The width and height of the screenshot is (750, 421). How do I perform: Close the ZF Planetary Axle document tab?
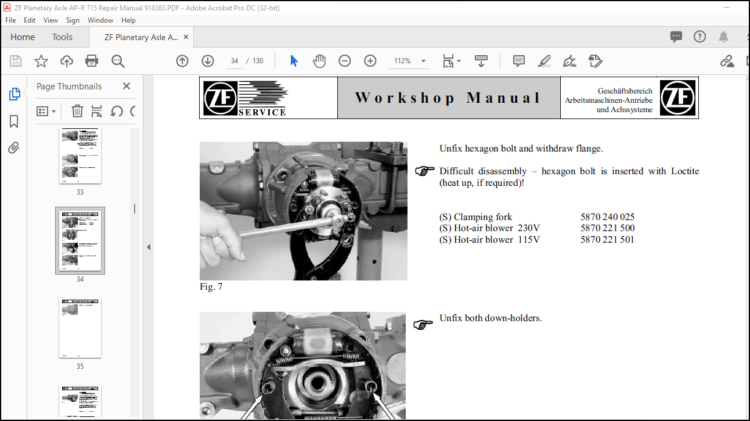[x=186, y=37]
